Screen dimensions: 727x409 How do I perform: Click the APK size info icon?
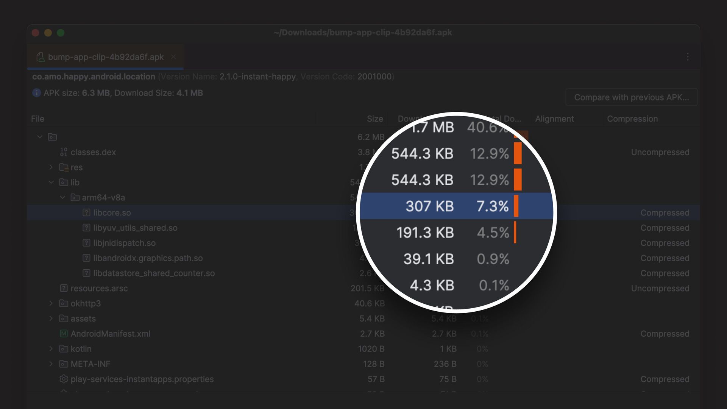coord(36,93)
